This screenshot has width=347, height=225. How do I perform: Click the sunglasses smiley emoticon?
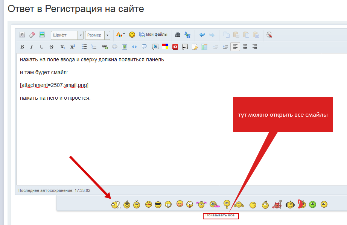coord(158,205)
